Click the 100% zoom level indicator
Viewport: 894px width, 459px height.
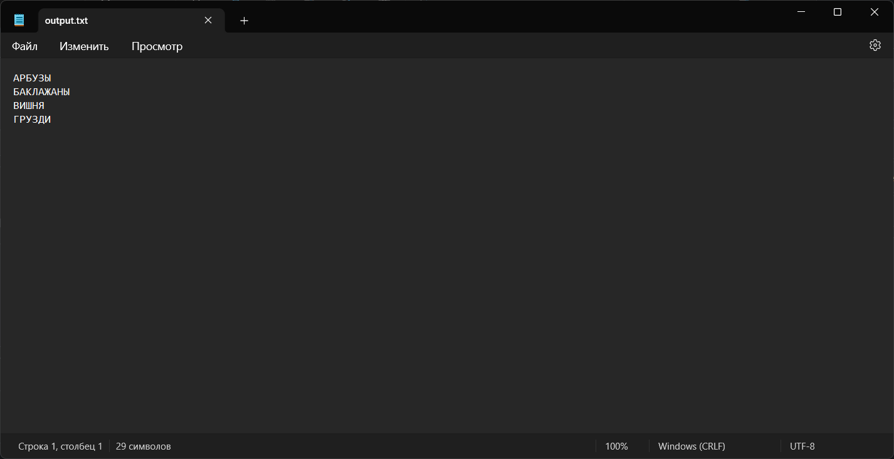click(616, 446)
